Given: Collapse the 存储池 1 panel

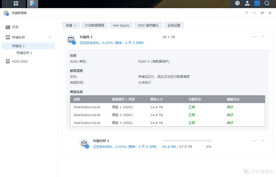Looking at the screenshot, I should pyautogui.click(x=263, y=37).
